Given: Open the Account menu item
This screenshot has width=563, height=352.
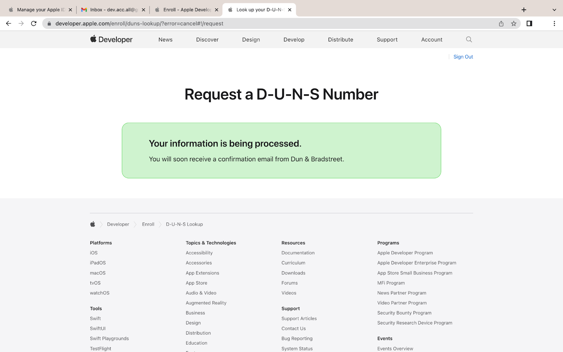Looking at the screenshot, I should tap(432, 40).
